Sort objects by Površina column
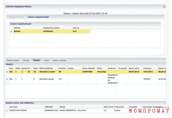Viewport: 172px width, 118px height. [62, 68]
